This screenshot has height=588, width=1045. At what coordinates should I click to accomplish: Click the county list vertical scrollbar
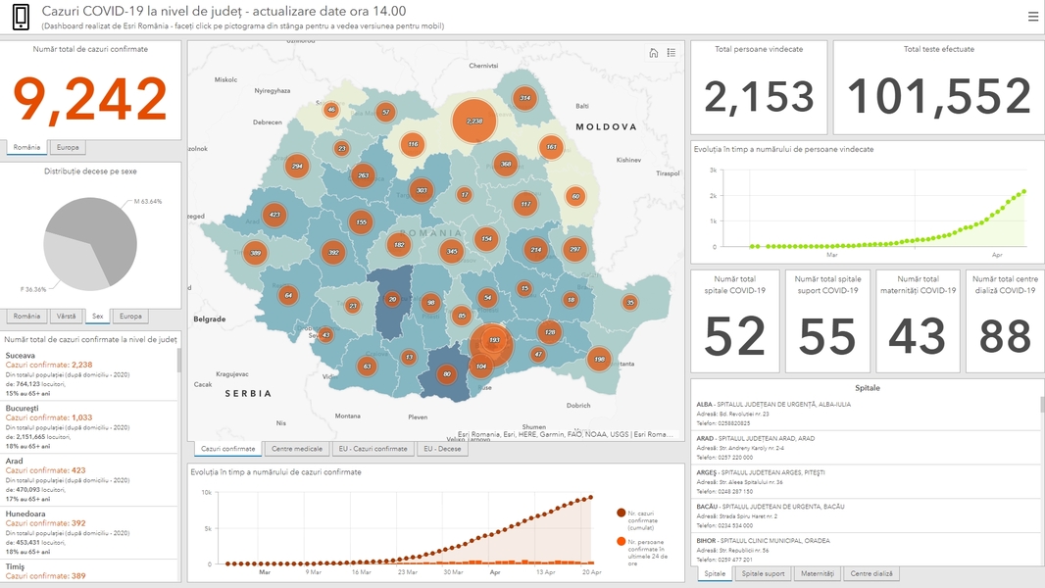click(x=178, y=361)
